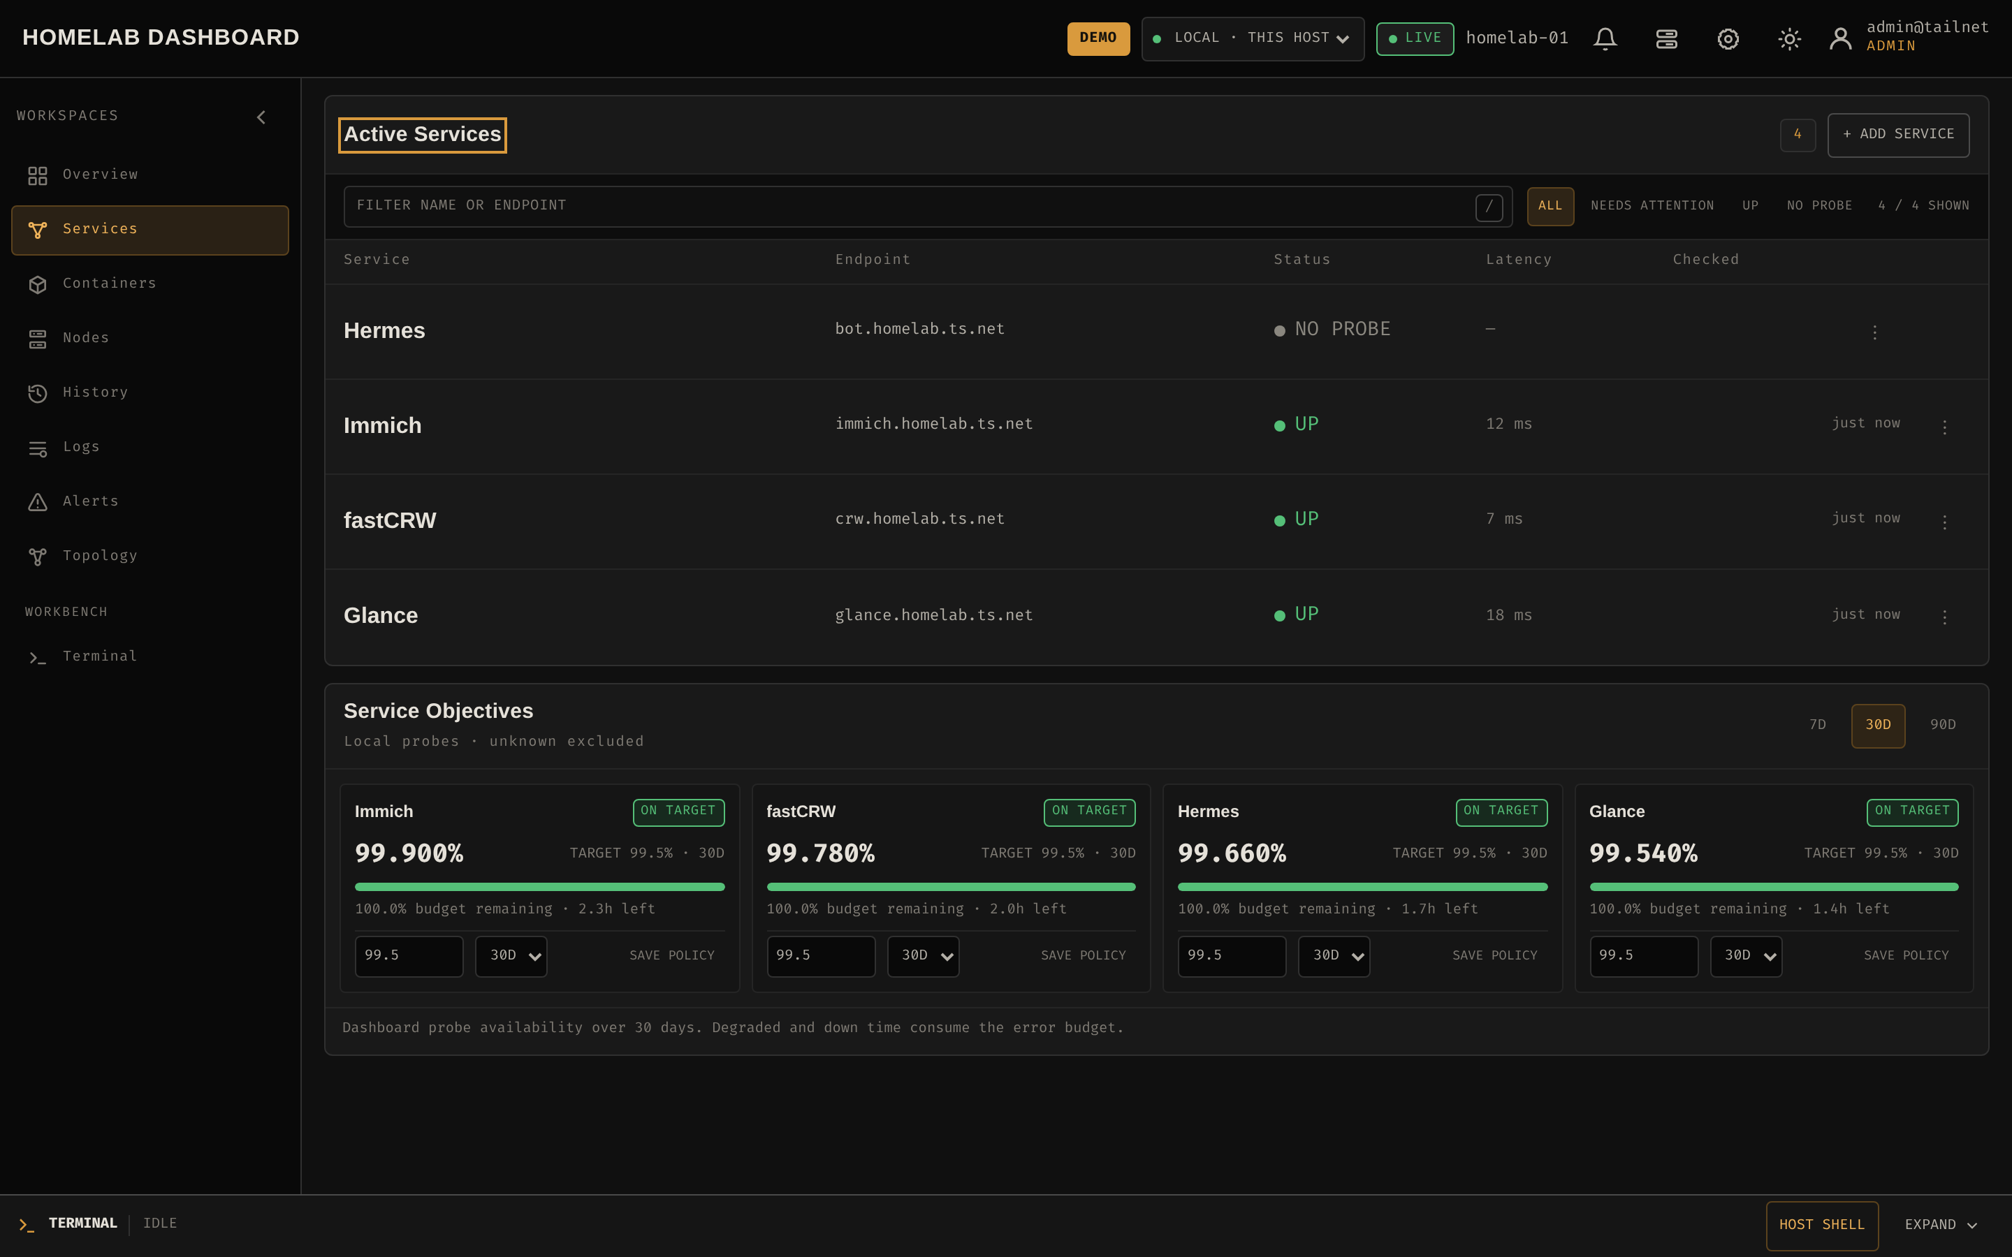2012x1257 pixels.
Task: Open the notifications bell icon
Action: pos(1605,39)
